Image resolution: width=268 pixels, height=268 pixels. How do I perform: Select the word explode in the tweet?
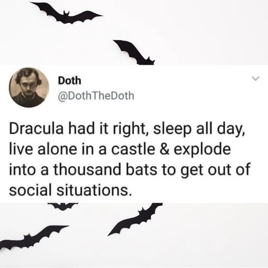click(x=202, y=150)
